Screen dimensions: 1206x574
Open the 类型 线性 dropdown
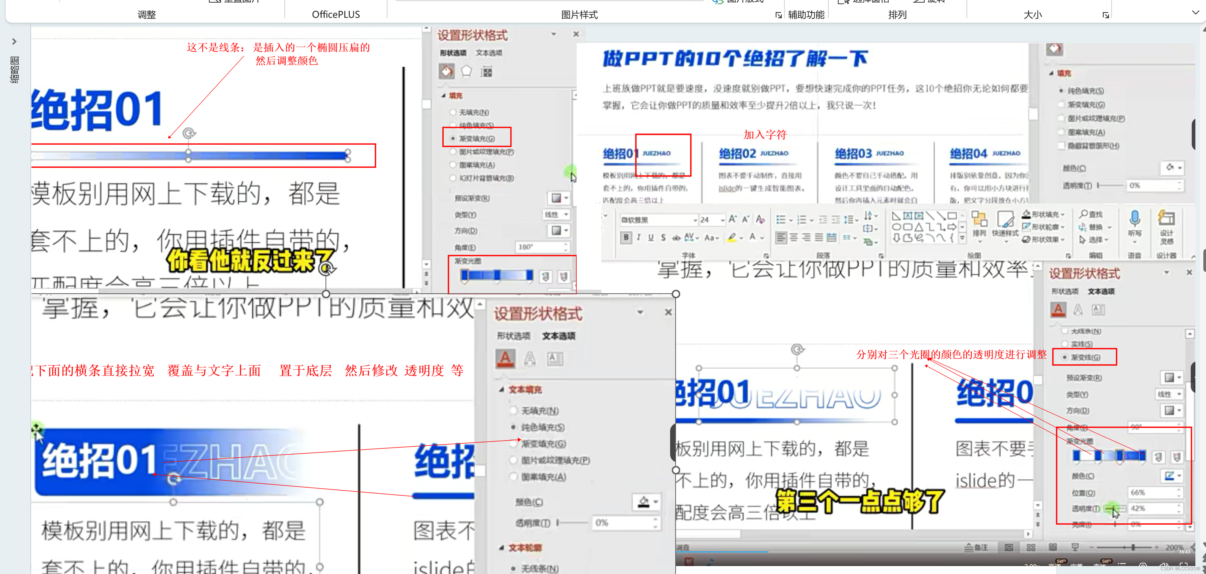pyautogui.click(x=556, y=214)
